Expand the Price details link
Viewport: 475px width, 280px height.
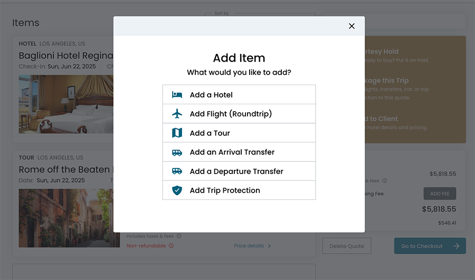pyautogui.click(x=252, y=246)
